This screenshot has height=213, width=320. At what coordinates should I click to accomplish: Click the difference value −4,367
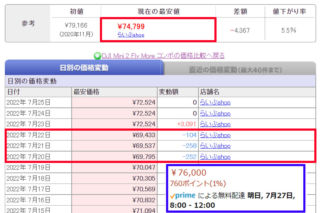tap(240, 31)
